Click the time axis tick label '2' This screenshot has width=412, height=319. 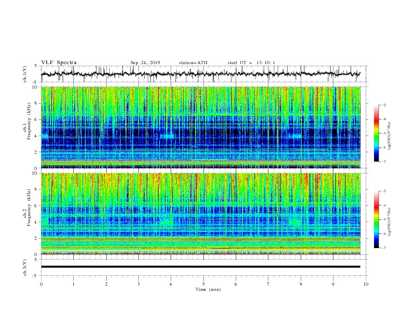106,284
